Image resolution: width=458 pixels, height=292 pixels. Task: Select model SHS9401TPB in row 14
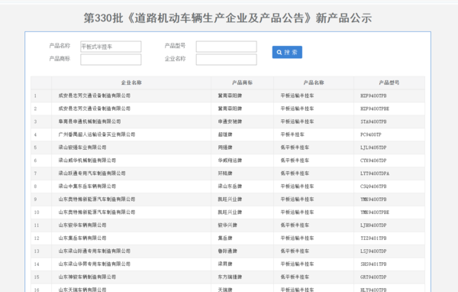tap(373, 264)
